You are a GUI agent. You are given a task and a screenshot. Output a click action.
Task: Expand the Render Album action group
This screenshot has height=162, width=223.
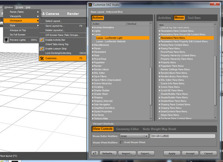pyautogui.click(x=93, y=69)
